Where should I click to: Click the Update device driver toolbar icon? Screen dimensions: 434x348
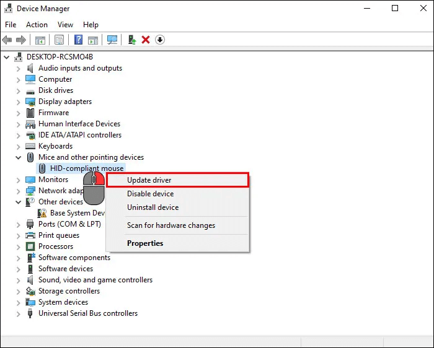click(x=131, y=40)
